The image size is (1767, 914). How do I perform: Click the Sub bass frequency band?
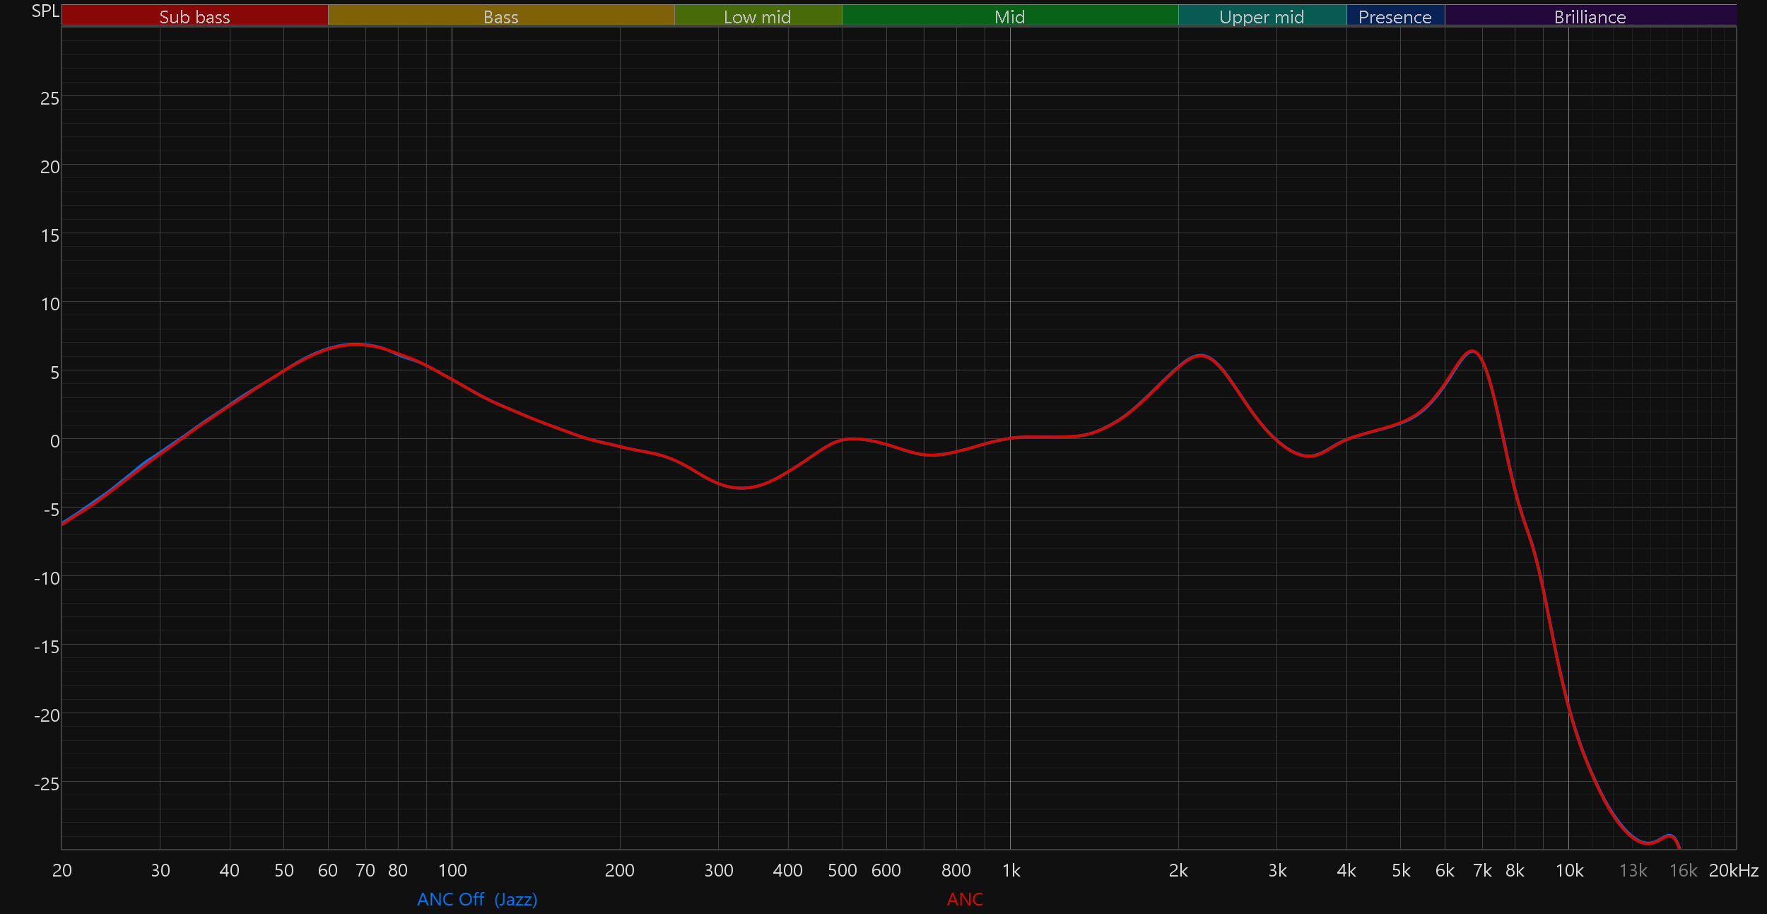pyautogui.click(x=194, y=16)
